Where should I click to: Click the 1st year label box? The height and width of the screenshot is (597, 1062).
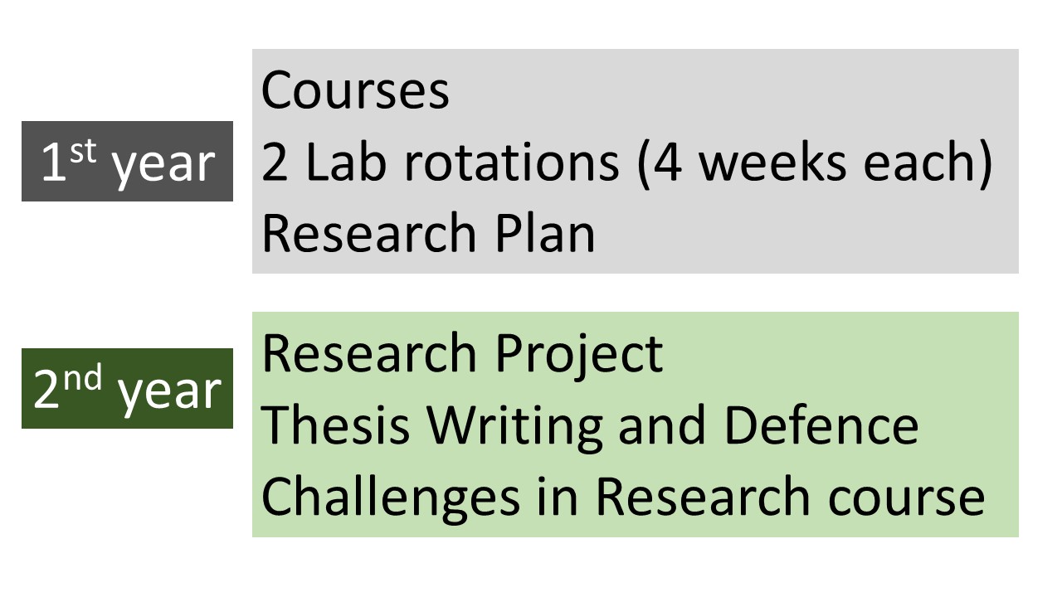[x=127, y=162]
